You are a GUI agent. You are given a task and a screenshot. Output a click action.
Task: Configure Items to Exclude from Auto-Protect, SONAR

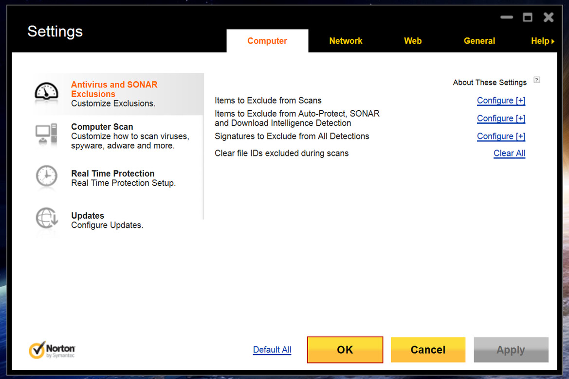click(x=501, y=119)
